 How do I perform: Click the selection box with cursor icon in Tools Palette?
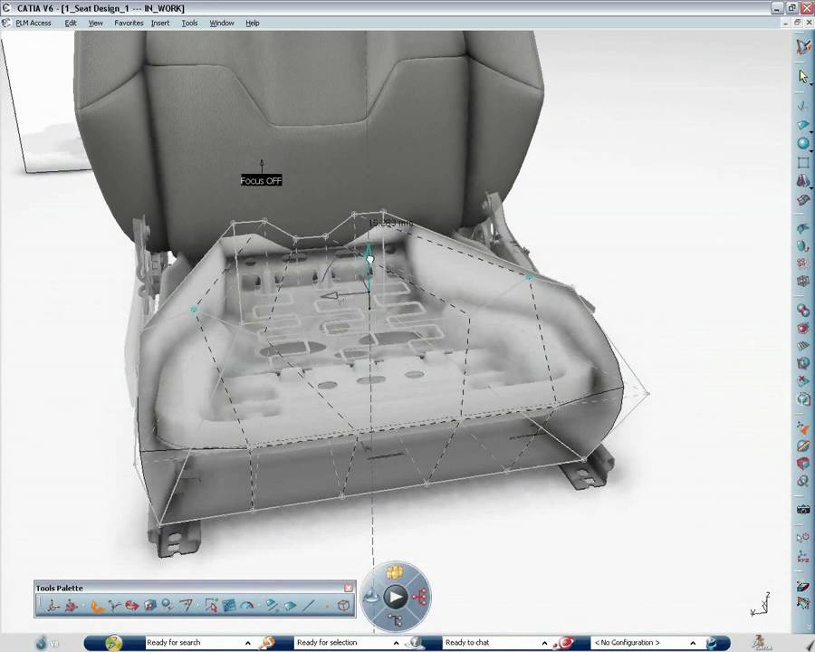coord(211,605)
